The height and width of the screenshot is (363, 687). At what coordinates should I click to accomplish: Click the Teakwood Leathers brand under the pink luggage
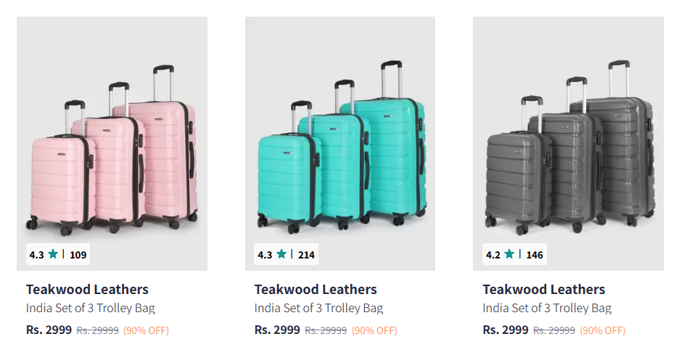(87, 290)
